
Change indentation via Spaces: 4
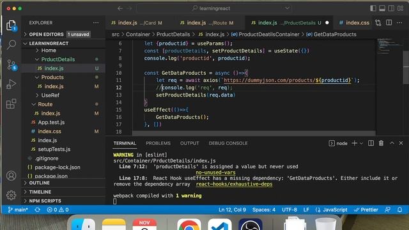click(x=264, y=210)
